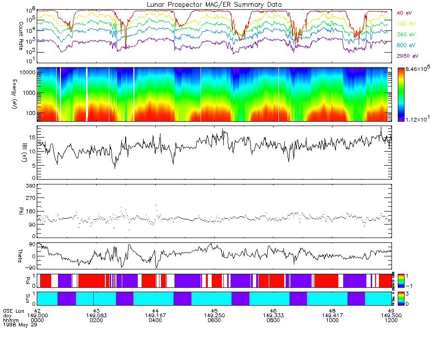This screenshot has height=338, width=435.
Task: Click the "GSE Lon" row label
Action: tap(14, 311)
